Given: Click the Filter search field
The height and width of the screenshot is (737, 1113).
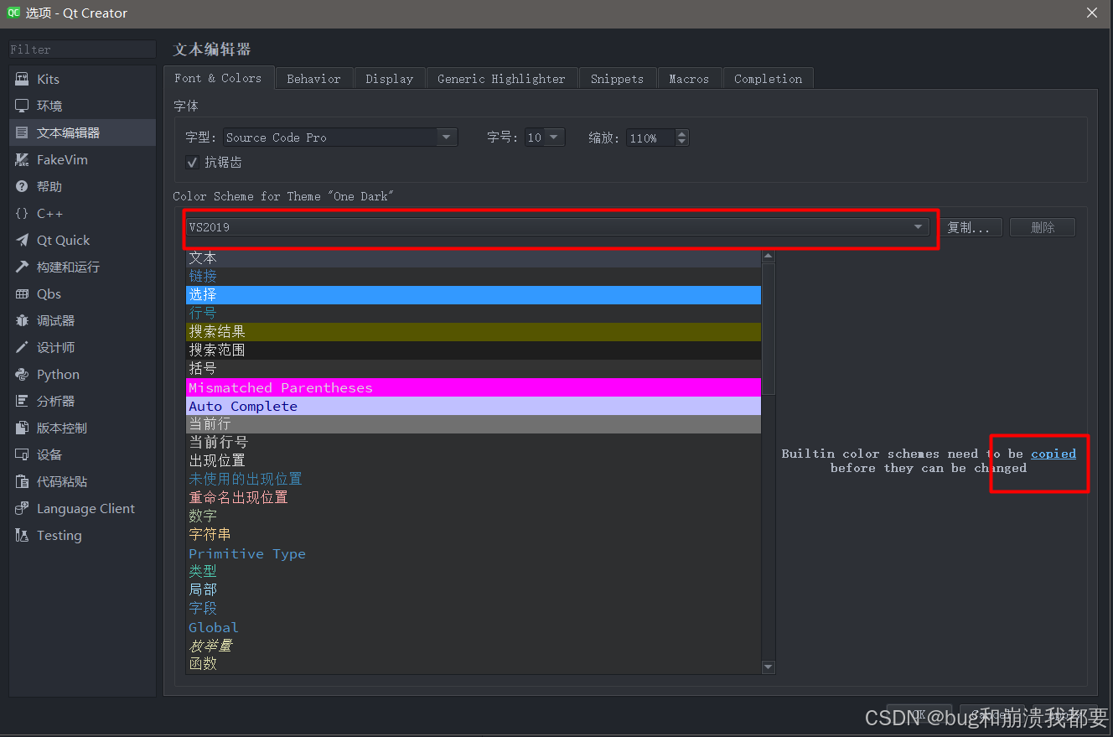Looking at the screenshot, I should pyautogui.click(x=82, y=49).
